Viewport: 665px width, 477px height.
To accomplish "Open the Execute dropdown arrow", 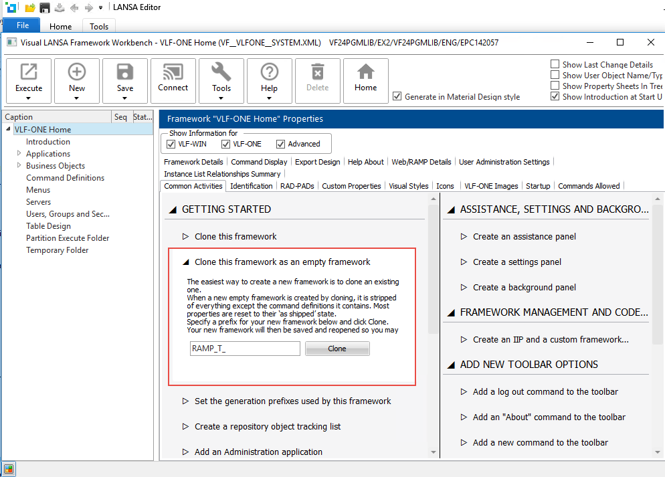I will pos(28,98).
